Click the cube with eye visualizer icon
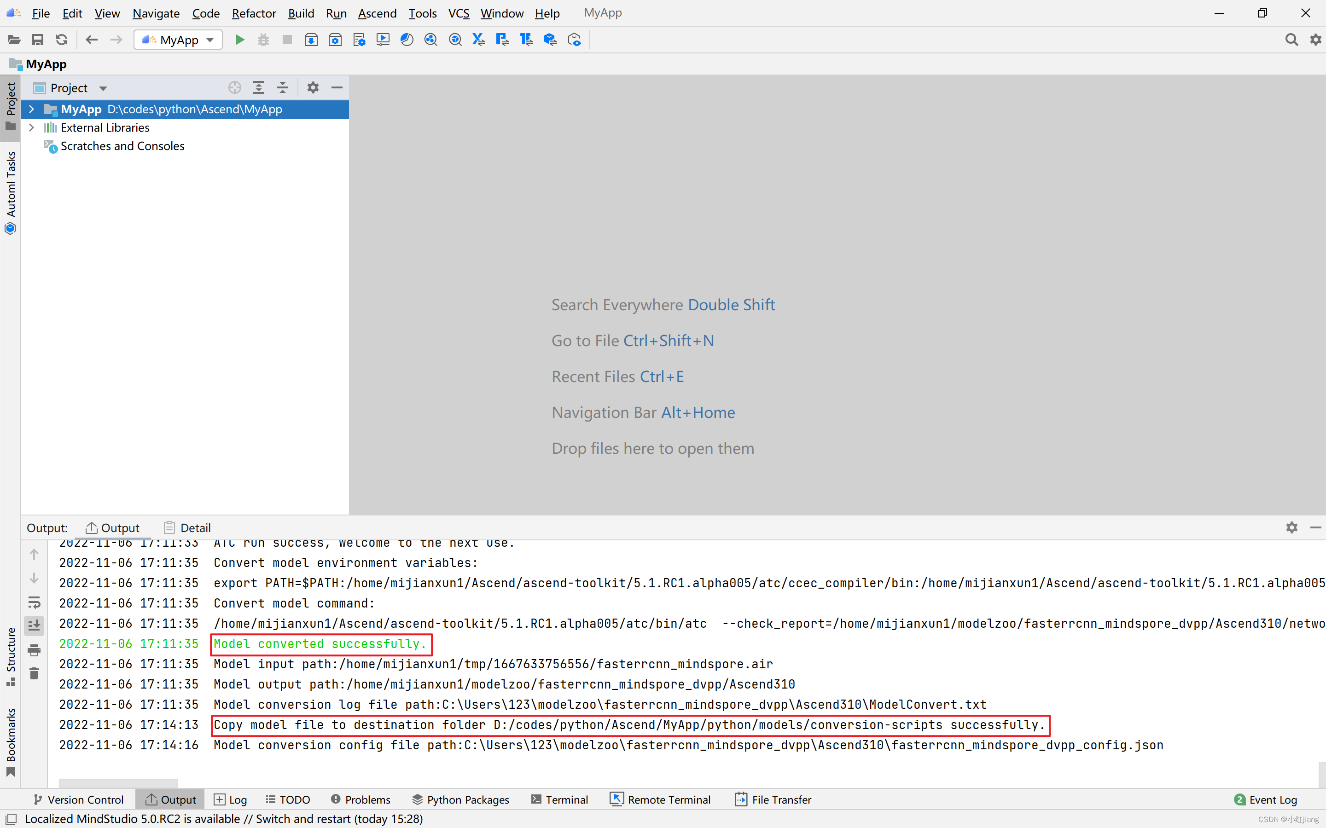This screenshot has width=1326, height=828. click(575, 40)
